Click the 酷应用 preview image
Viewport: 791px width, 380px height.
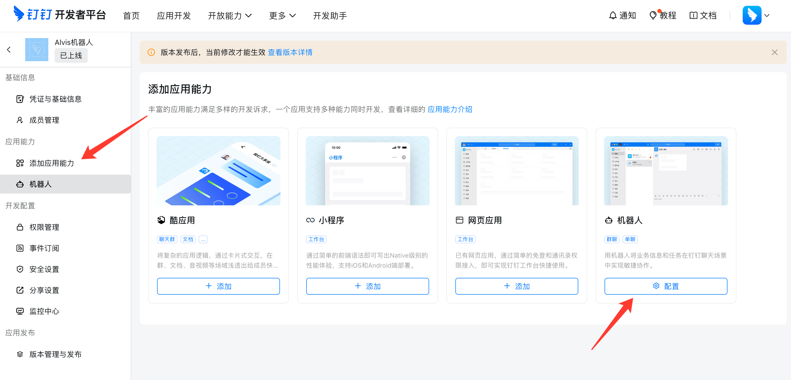point(218,171)
